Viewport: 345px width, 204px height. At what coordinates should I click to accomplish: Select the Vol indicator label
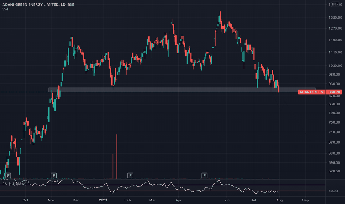(x=5, y=9)
